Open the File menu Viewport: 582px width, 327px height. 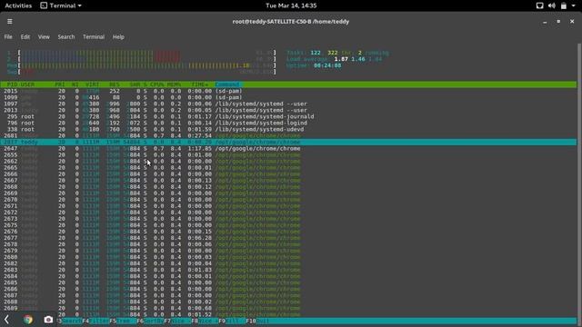click(8, 36)
